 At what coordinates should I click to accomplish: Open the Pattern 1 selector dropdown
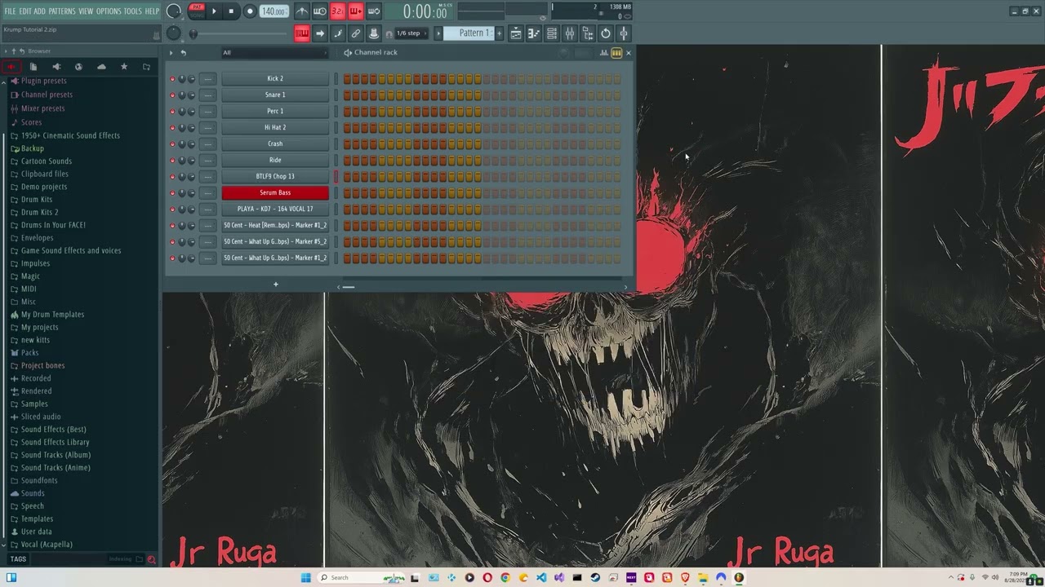click(x=474, y=33)
